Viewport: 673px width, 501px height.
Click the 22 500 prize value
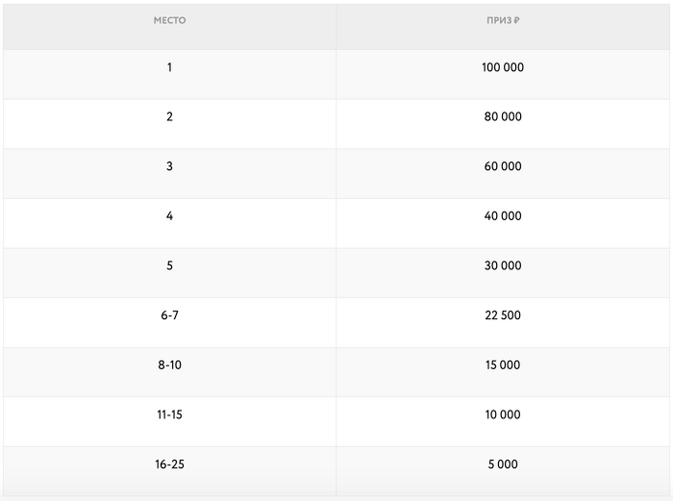pyautogui.click(x=502, y=315)
